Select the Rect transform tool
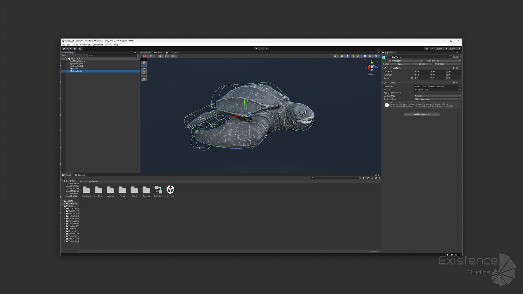Screen dimensions: 523x294 pyautogui.click(x=144, y=76)
